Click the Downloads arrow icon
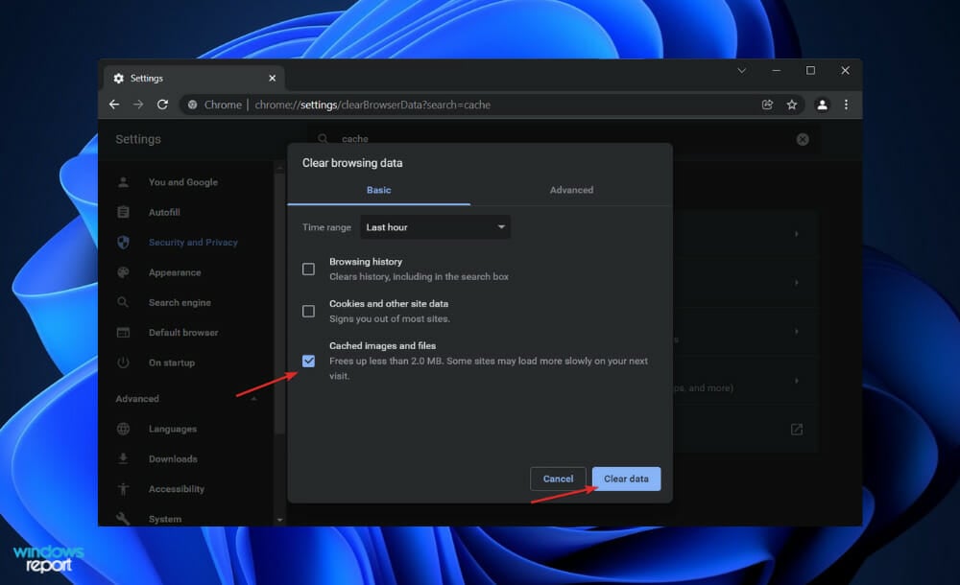This screenshot has height=585, width=960. coord(123,458)
